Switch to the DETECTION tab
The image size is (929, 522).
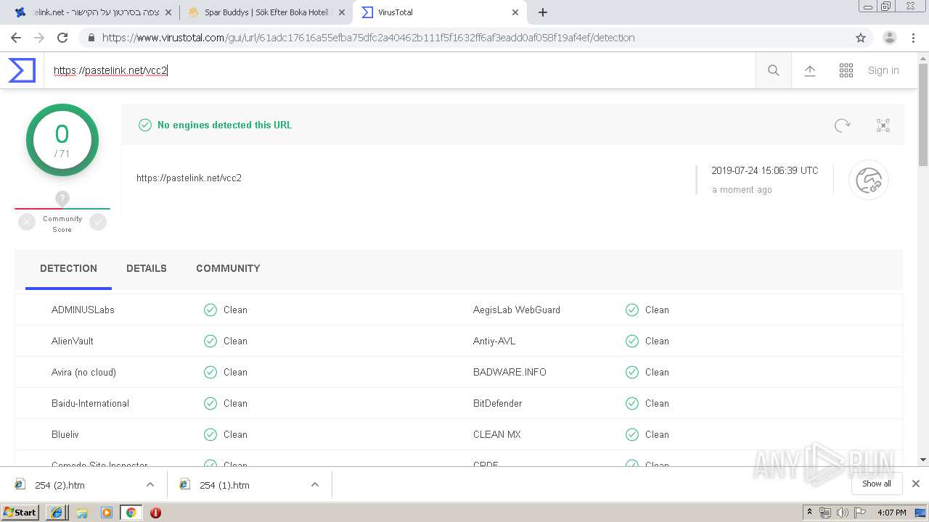tap(68, 268)
